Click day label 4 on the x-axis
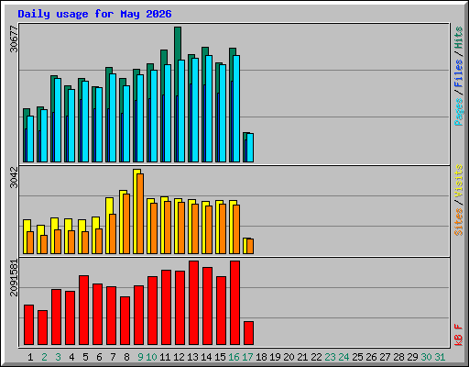Viewport: 469px width, 367px height. (x=71, y=357)
